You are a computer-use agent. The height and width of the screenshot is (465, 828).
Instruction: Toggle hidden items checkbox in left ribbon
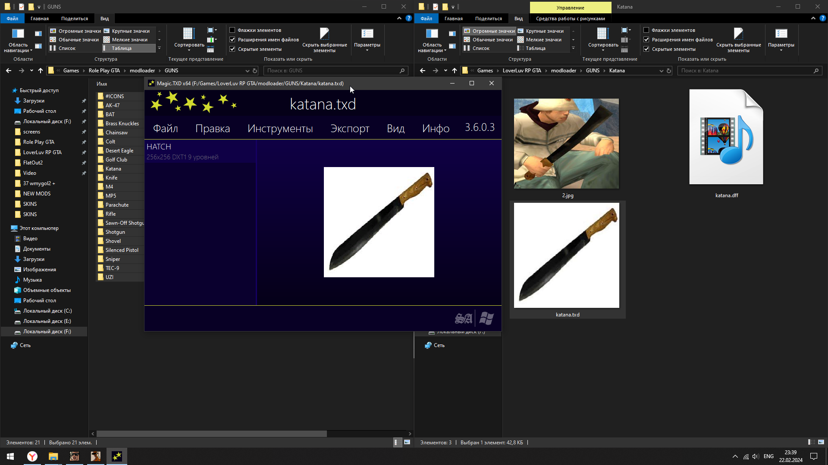click(232, 49)
